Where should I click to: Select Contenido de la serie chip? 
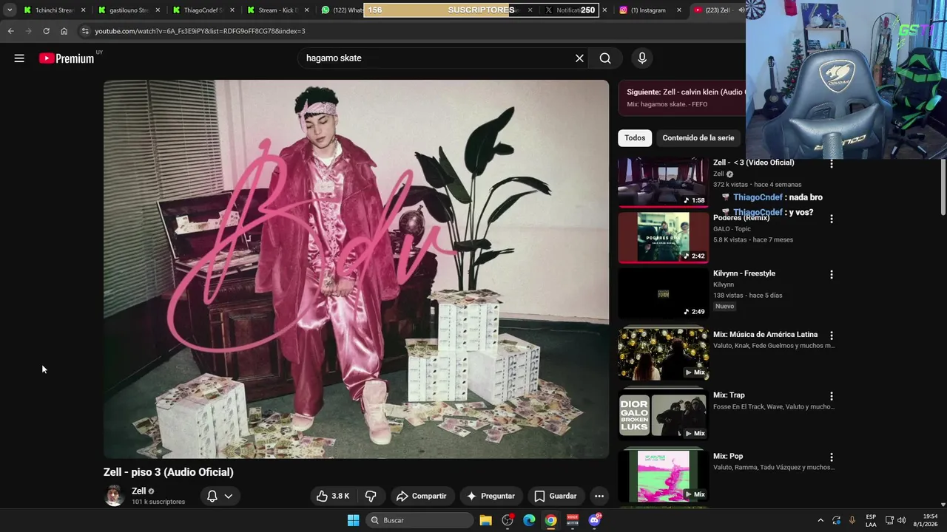698,138
